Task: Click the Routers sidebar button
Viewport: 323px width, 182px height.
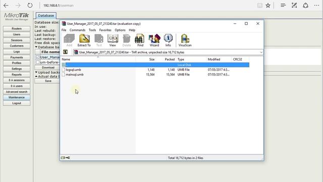Action: [17, 29]
